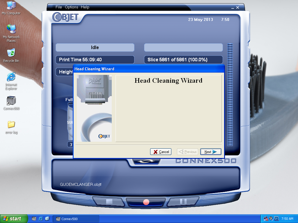Screen dimensions: 298x223
Task: Minimize the Objet application window
Action: (x=233, y=8)
